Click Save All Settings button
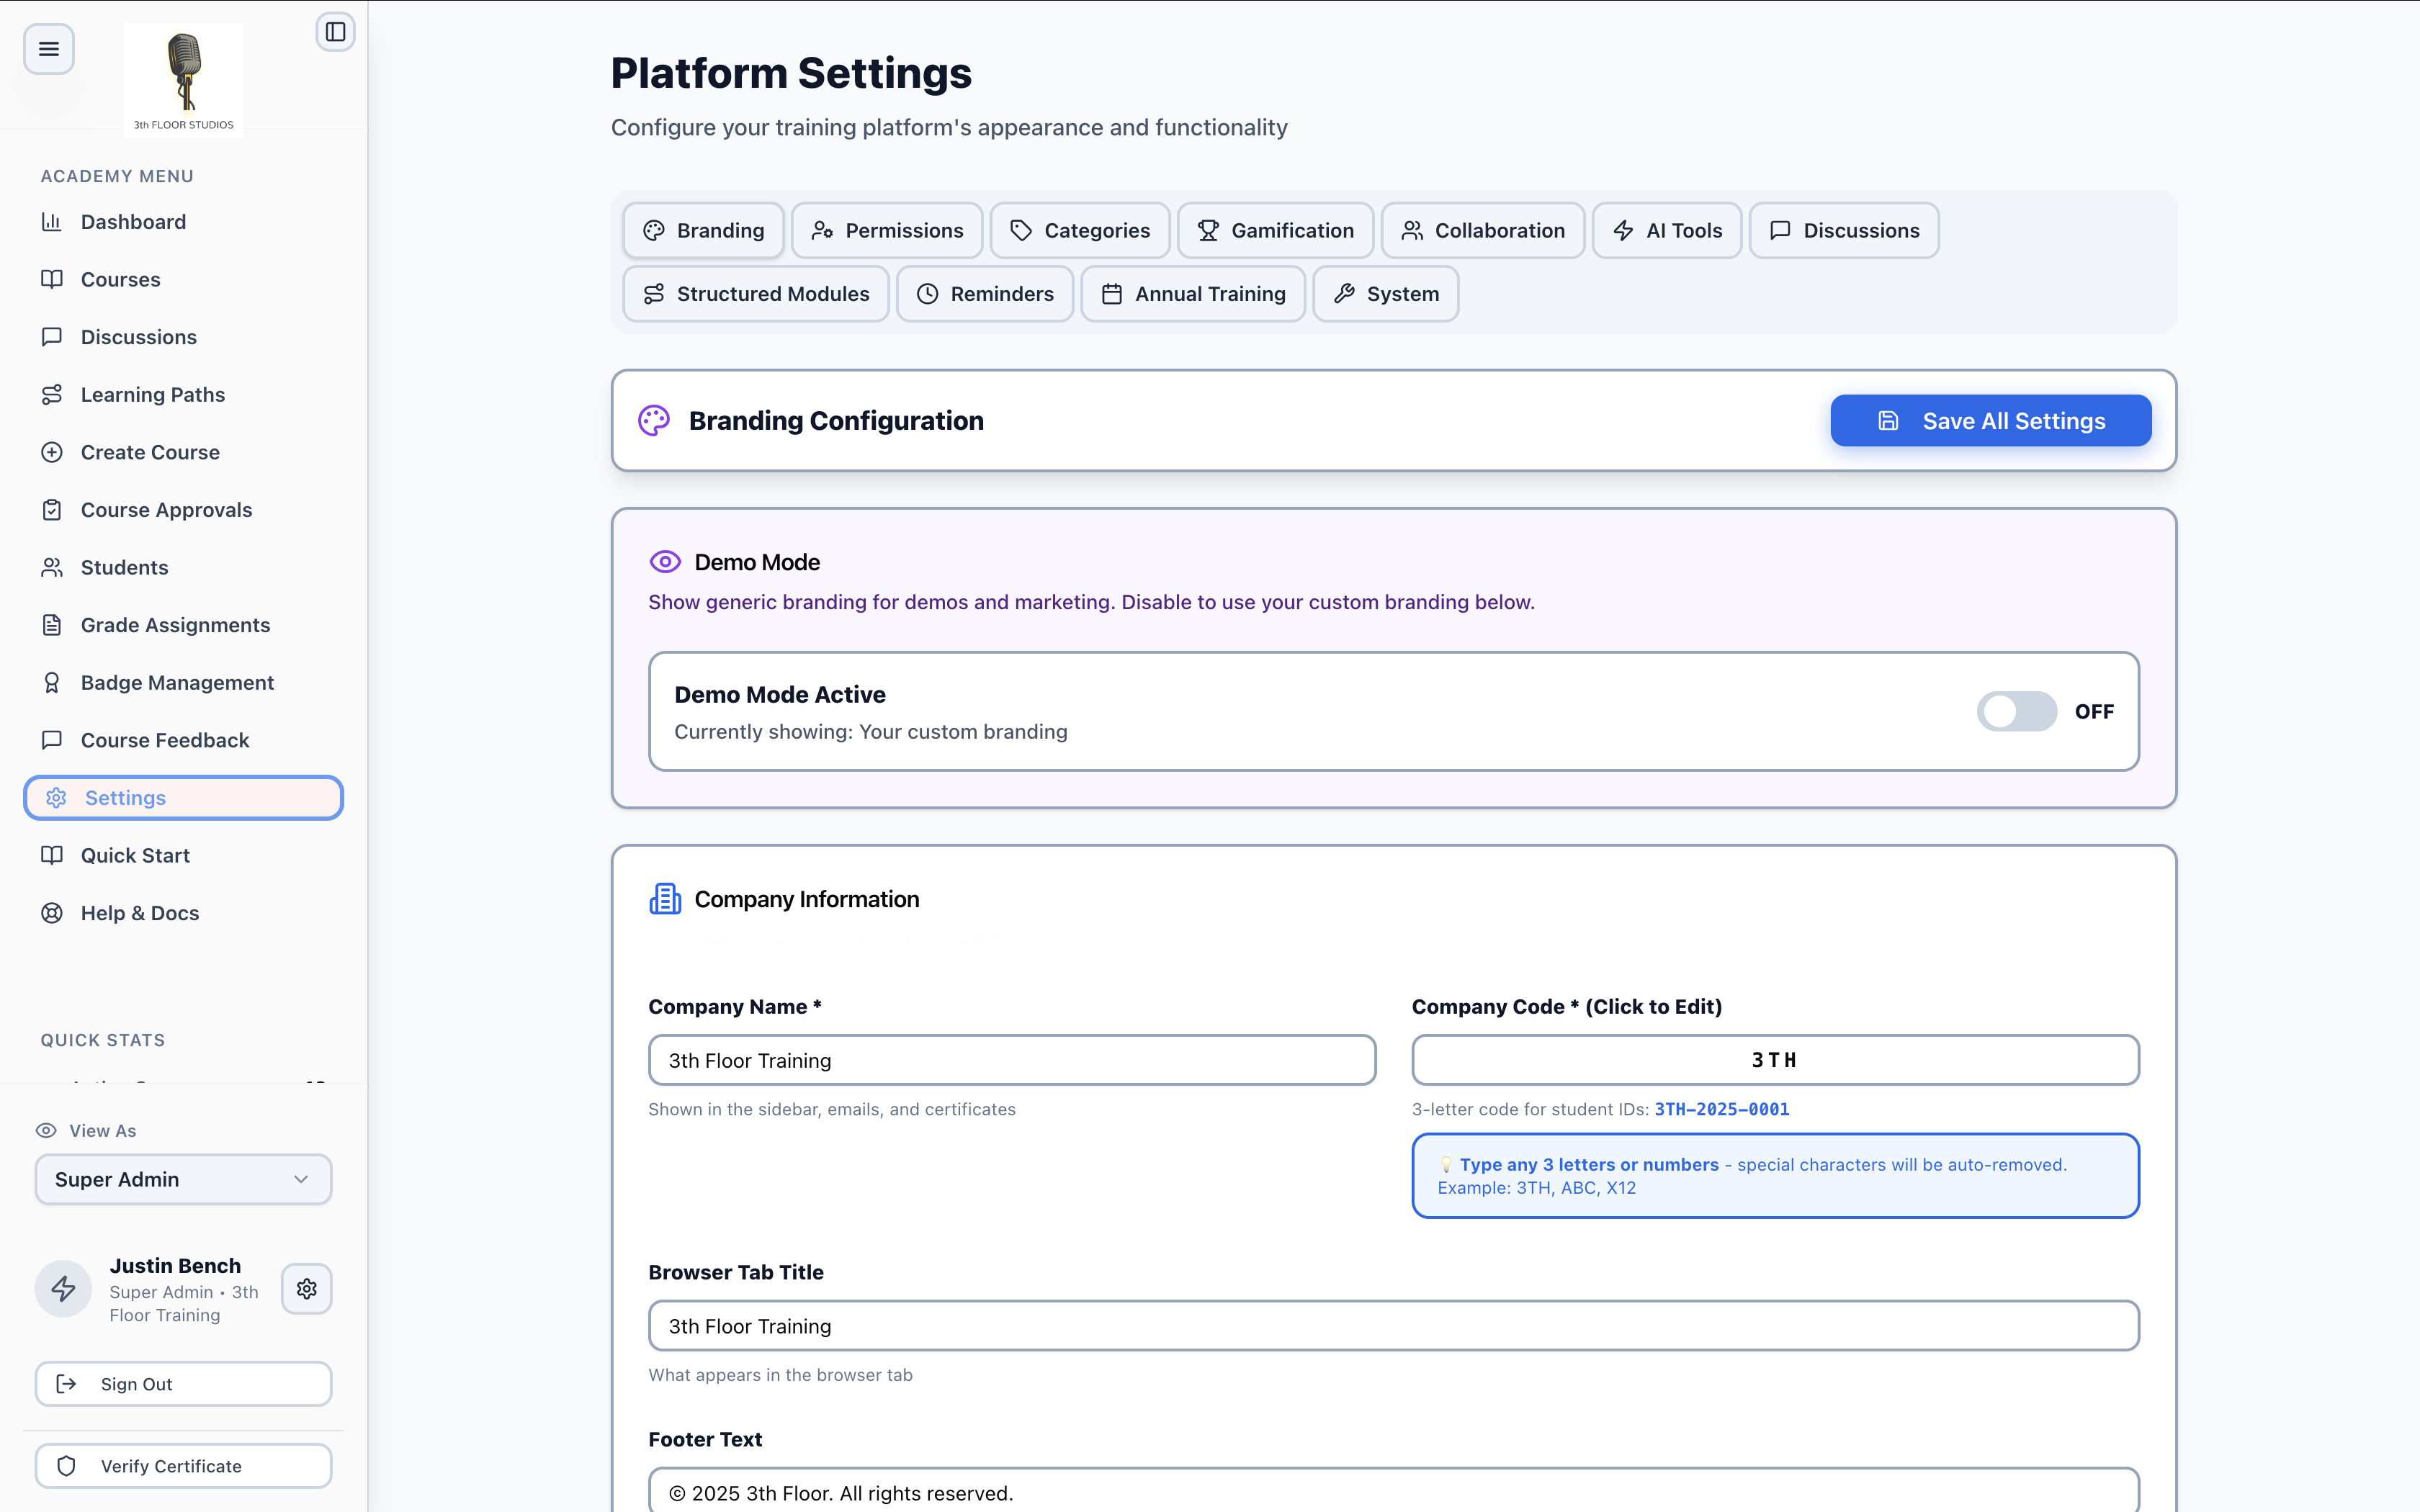This screenshot has height=1512, width=2420. (x=1991, y=421)
